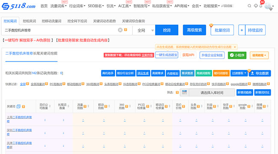Screen dimensions: 278x154
Task: Sort by 移动指数 column arrows
Action: click(x=109, y=106)
